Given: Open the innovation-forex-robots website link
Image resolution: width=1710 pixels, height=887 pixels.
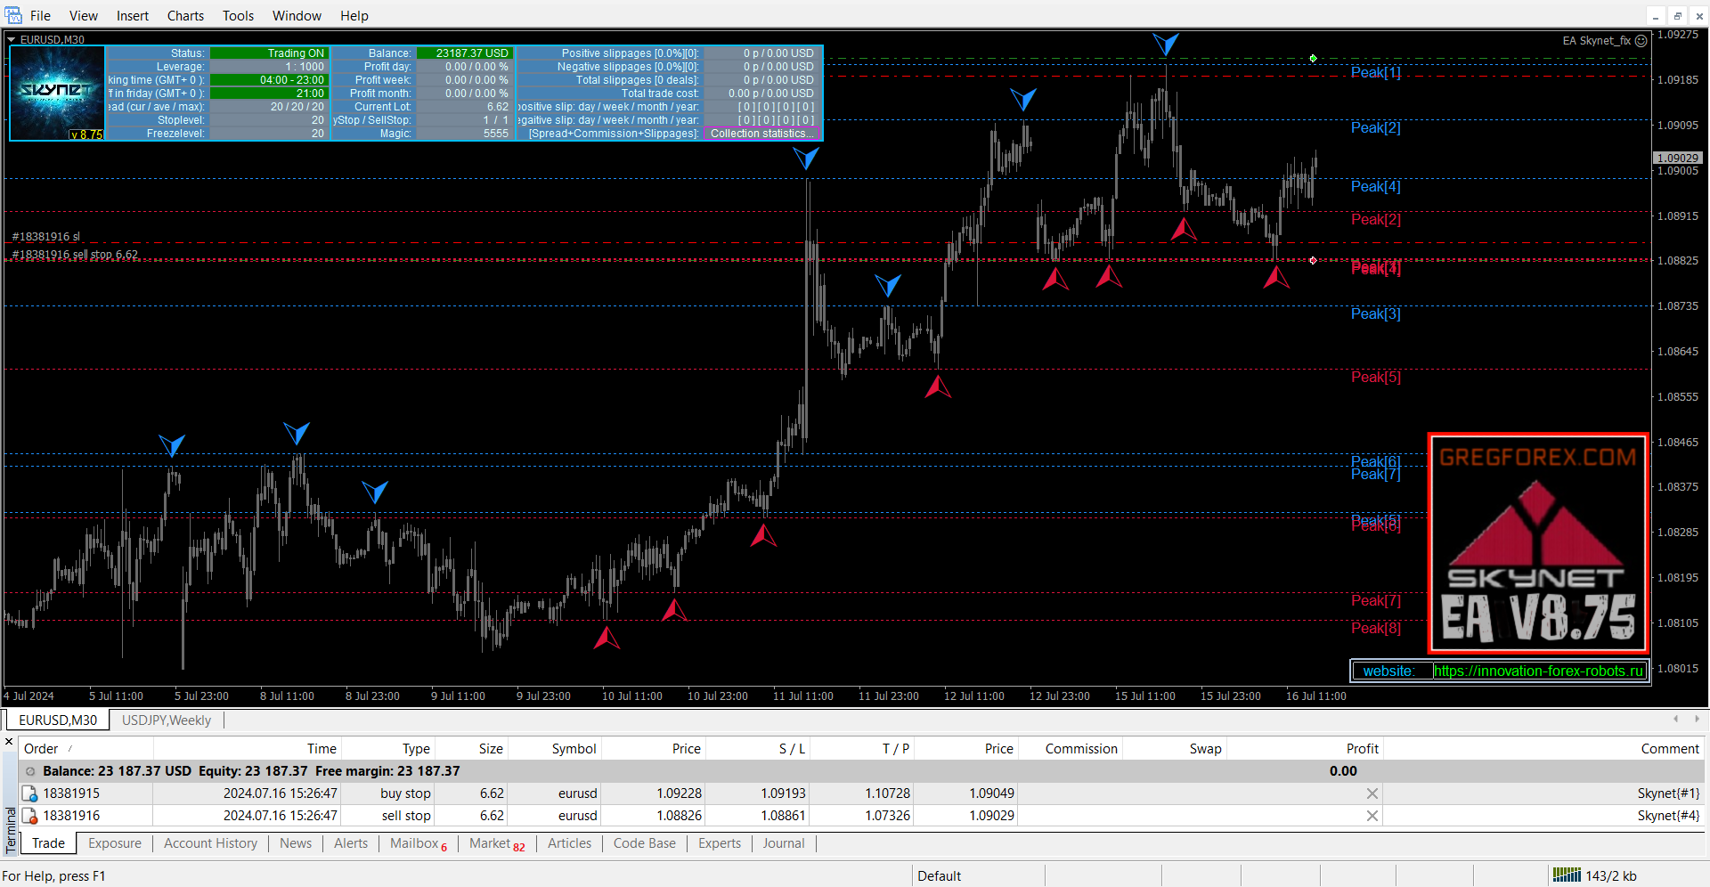Looking at the screenshot, I should (x=1538, y=671).
